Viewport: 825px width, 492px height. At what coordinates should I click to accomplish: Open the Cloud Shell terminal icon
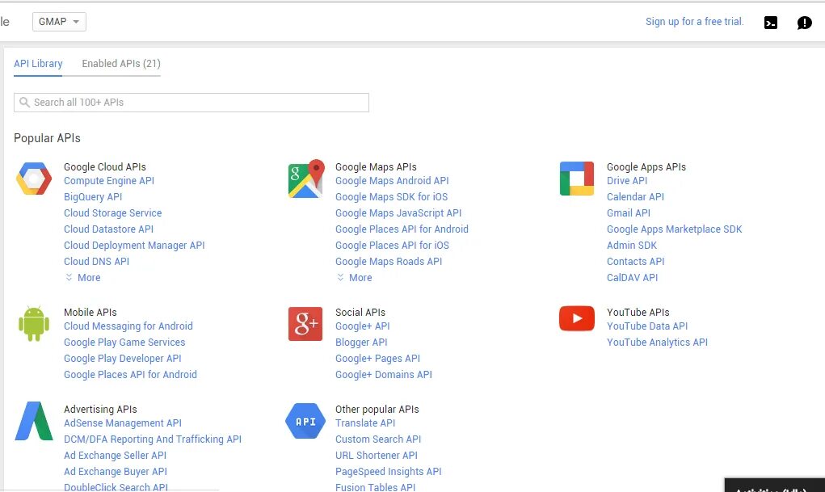tap(771, 23)
